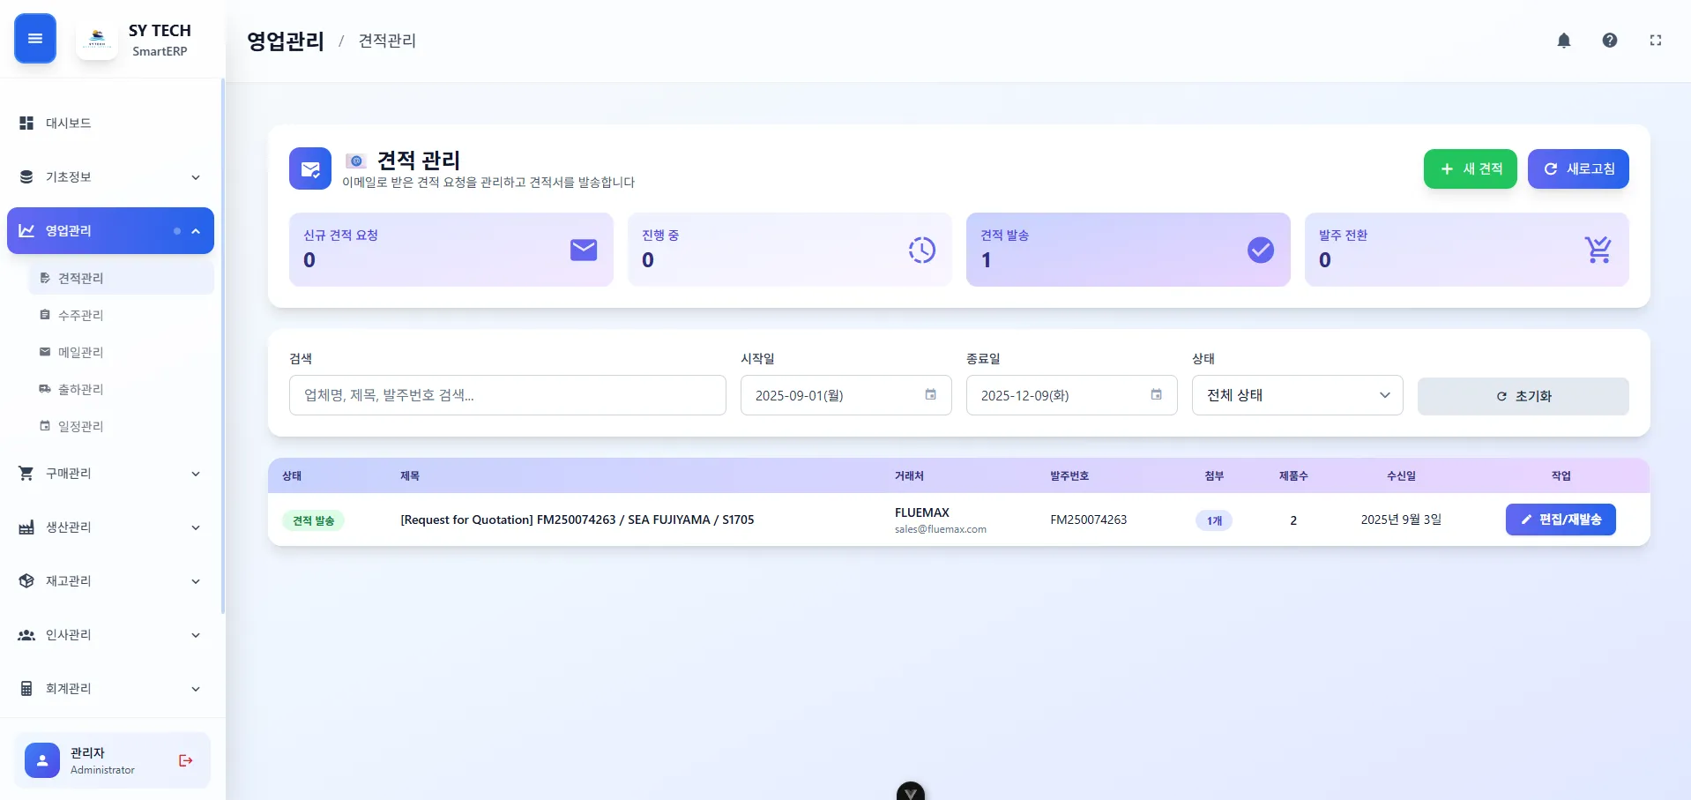Click the 영업관리 breadcrumb title
This screenshot has height=800, width=1691.
coord(285,41)
